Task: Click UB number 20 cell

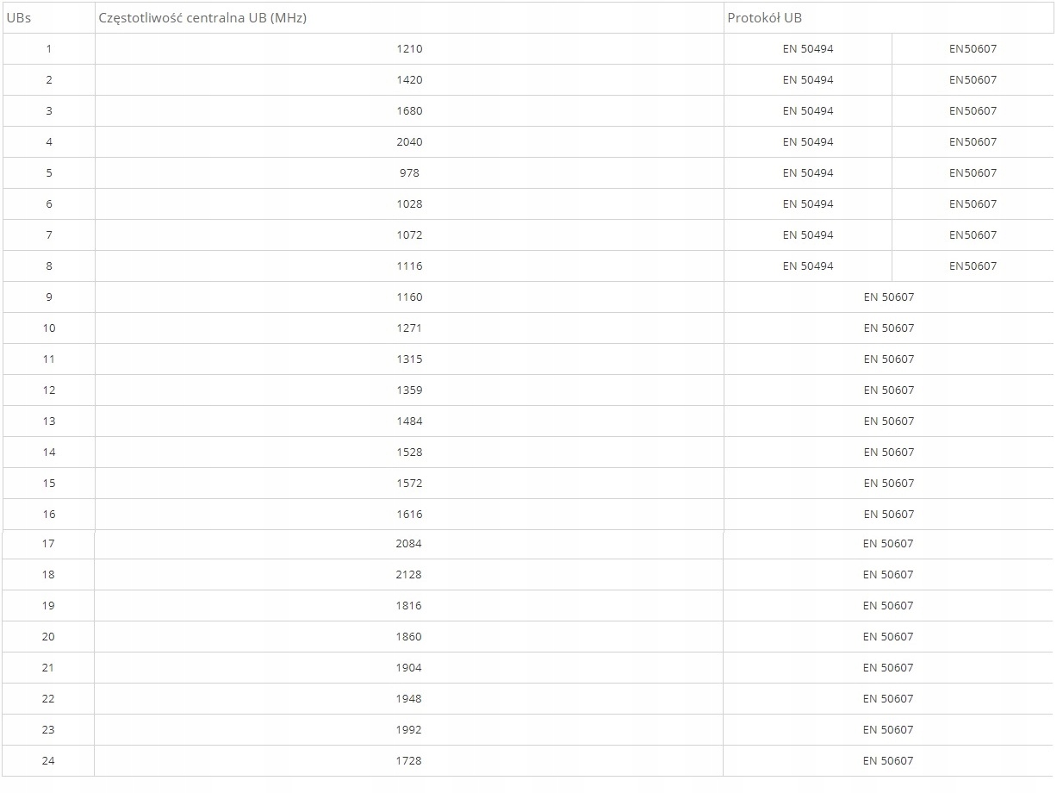Action: coord(48,637)
